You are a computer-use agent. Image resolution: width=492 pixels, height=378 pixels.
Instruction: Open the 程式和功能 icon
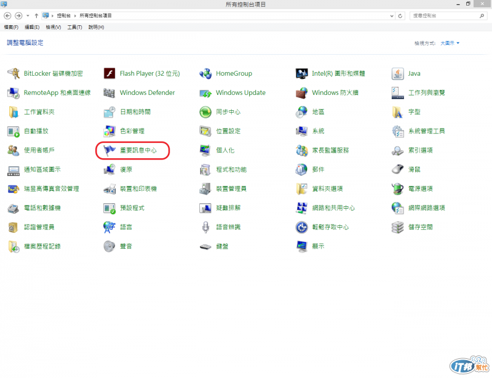pos(205,170)
